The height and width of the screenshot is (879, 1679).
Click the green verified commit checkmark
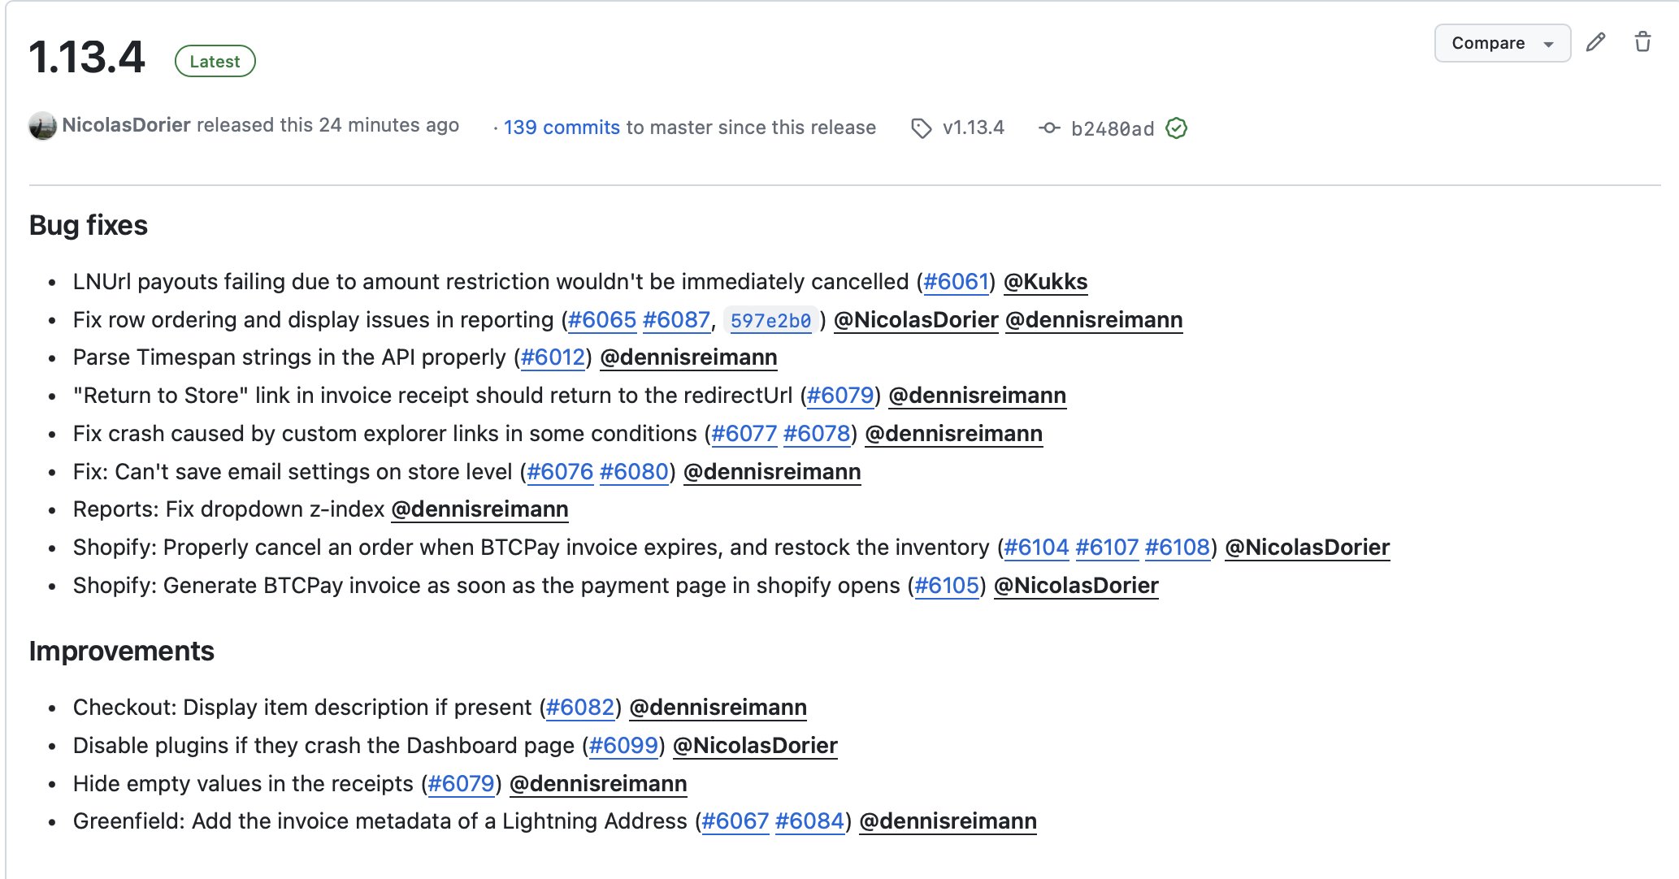click(1176, 128)
